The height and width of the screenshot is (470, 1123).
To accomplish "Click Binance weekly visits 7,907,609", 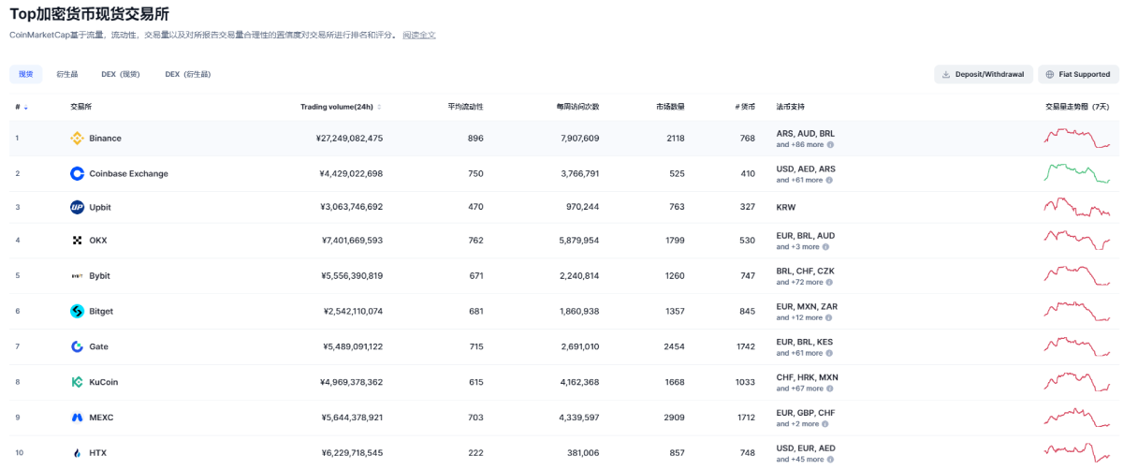I will 579,139.
